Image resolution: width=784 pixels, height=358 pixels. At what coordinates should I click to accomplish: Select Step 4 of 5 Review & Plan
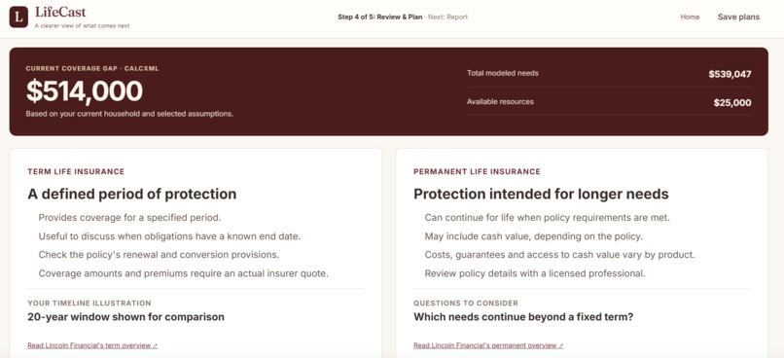coord(380,17)
